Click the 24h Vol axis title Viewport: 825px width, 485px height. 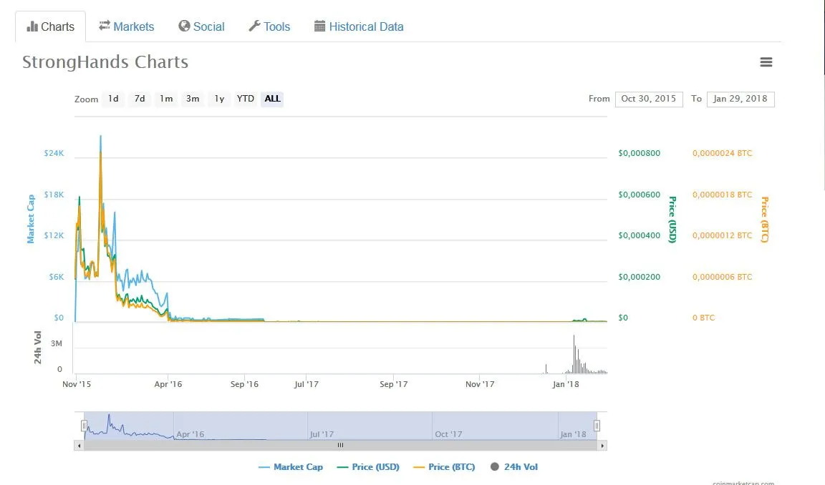click(x=38, y=348)
